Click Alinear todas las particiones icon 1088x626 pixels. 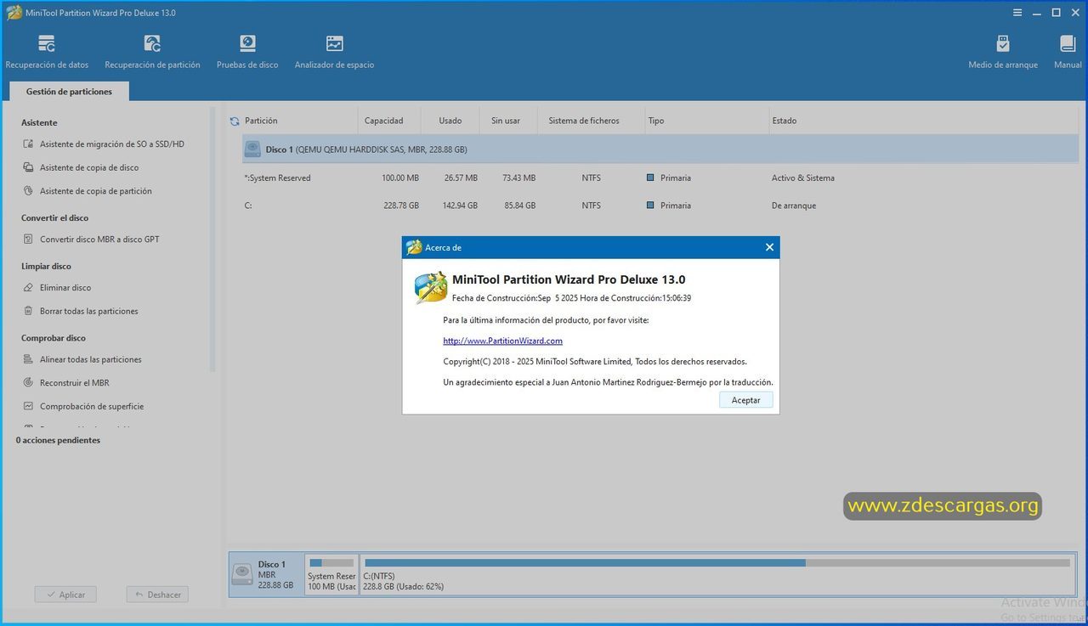coord(29,359)
